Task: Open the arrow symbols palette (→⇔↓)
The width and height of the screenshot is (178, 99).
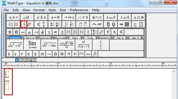Action: pos(69,17)
